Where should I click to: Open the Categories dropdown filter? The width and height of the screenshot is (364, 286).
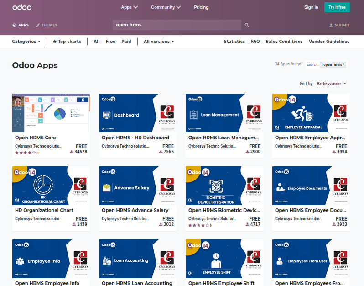(x=26, y=42)
